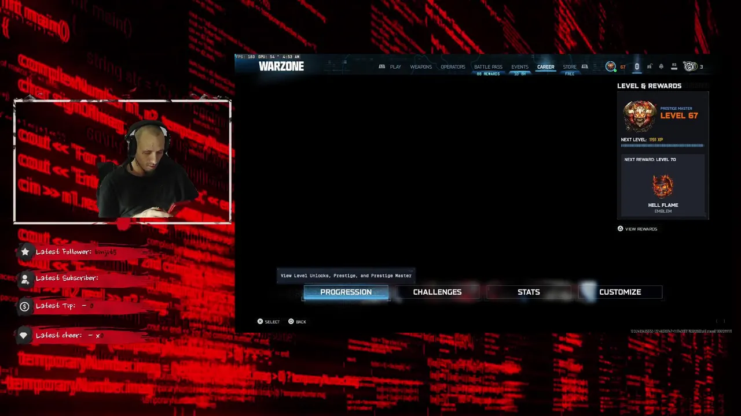Open the STATS section
Viewport: 741px width, 416px height.
tap(529, 292)
